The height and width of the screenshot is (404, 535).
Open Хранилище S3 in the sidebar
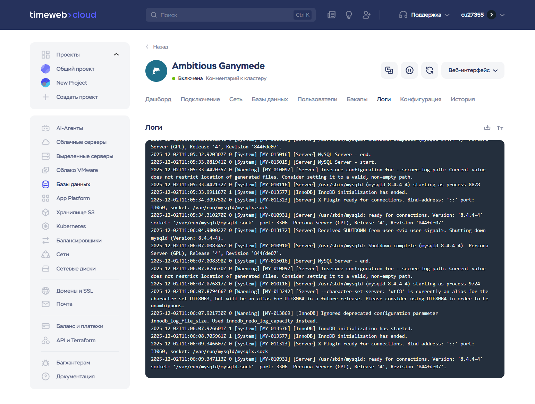pyautogui.click(x=75, y=213)
